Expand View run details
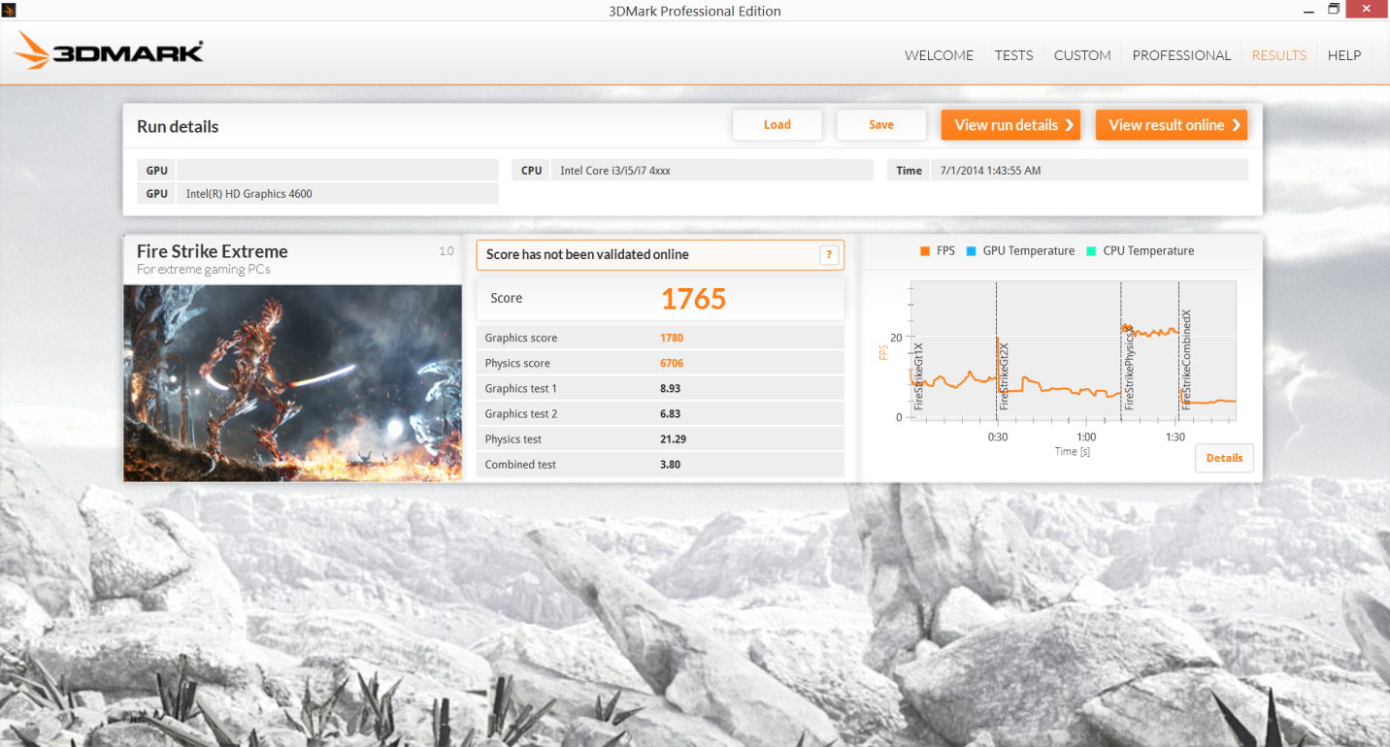1390x747 pixels. (x=1010, y=124)
